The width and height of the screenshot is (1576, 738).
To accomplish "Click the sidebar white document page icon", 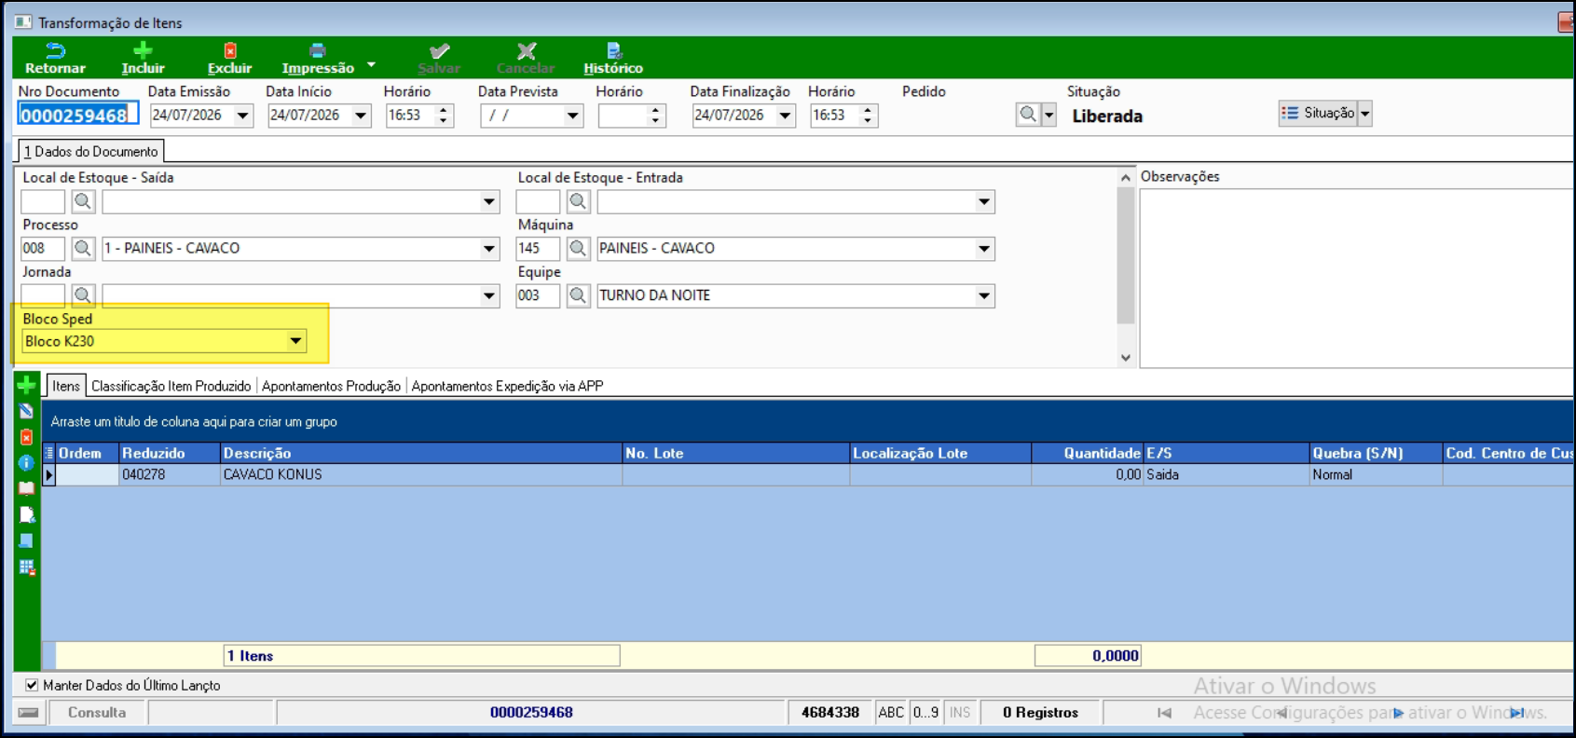I will pos(26,514).
